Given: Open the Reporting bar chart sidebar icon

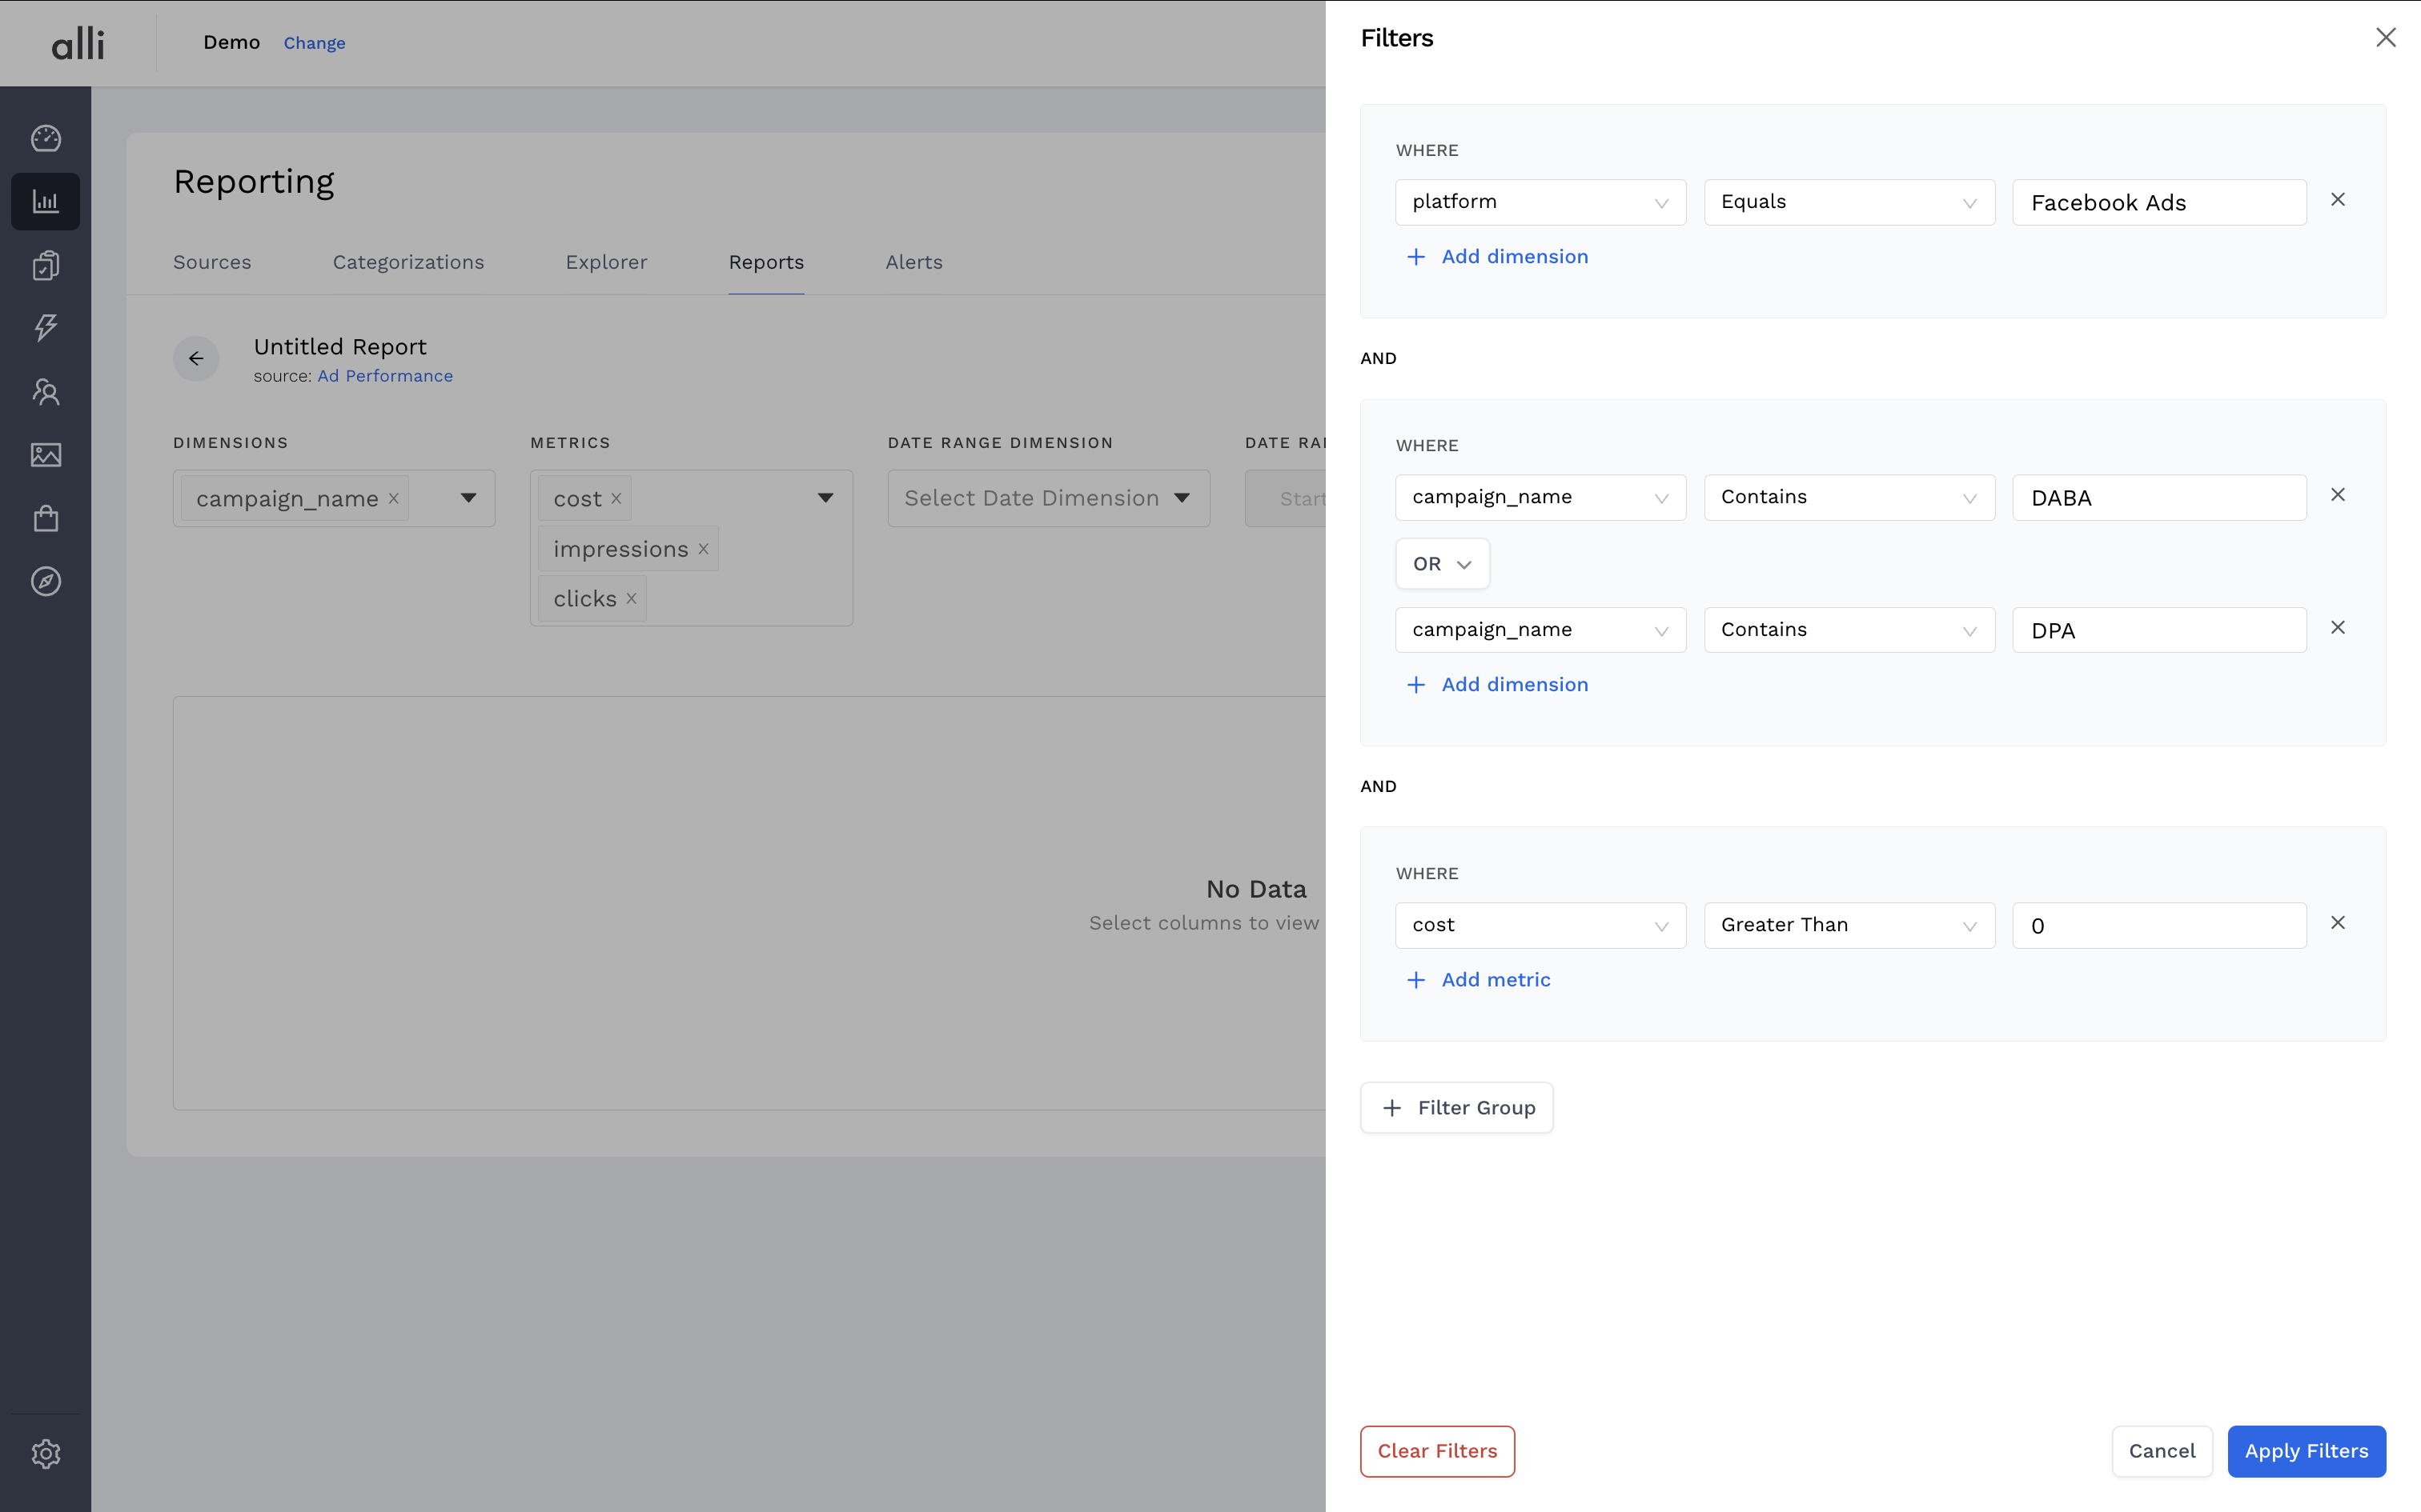Looking at the screenshot, I should (46, 201).
